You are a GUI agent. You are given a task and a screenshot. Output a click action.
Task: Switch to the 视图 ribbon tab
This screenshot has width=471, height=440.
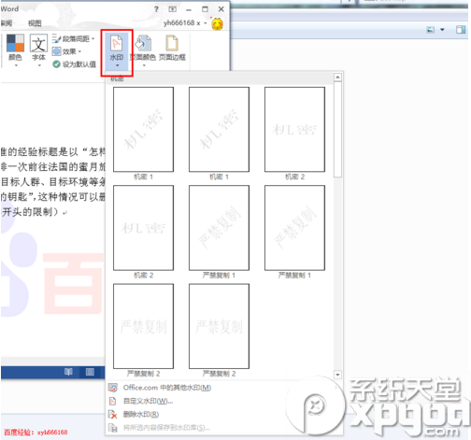35,23
